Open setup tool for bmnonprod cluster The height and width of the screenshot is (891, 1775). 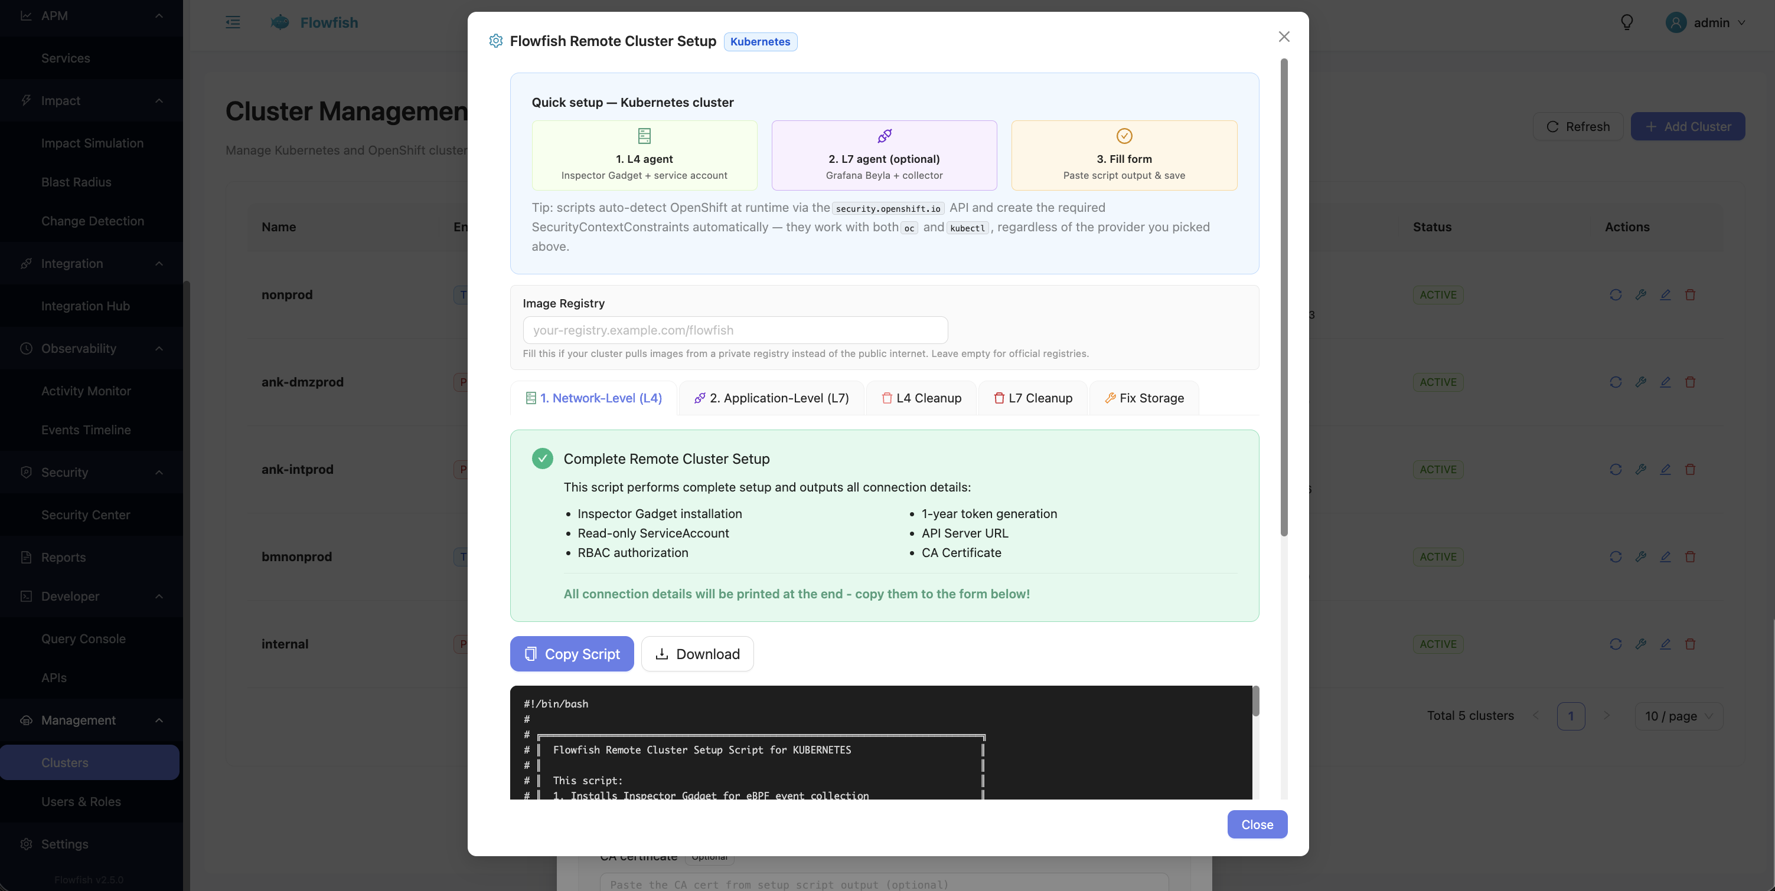tap(1640, 557)
